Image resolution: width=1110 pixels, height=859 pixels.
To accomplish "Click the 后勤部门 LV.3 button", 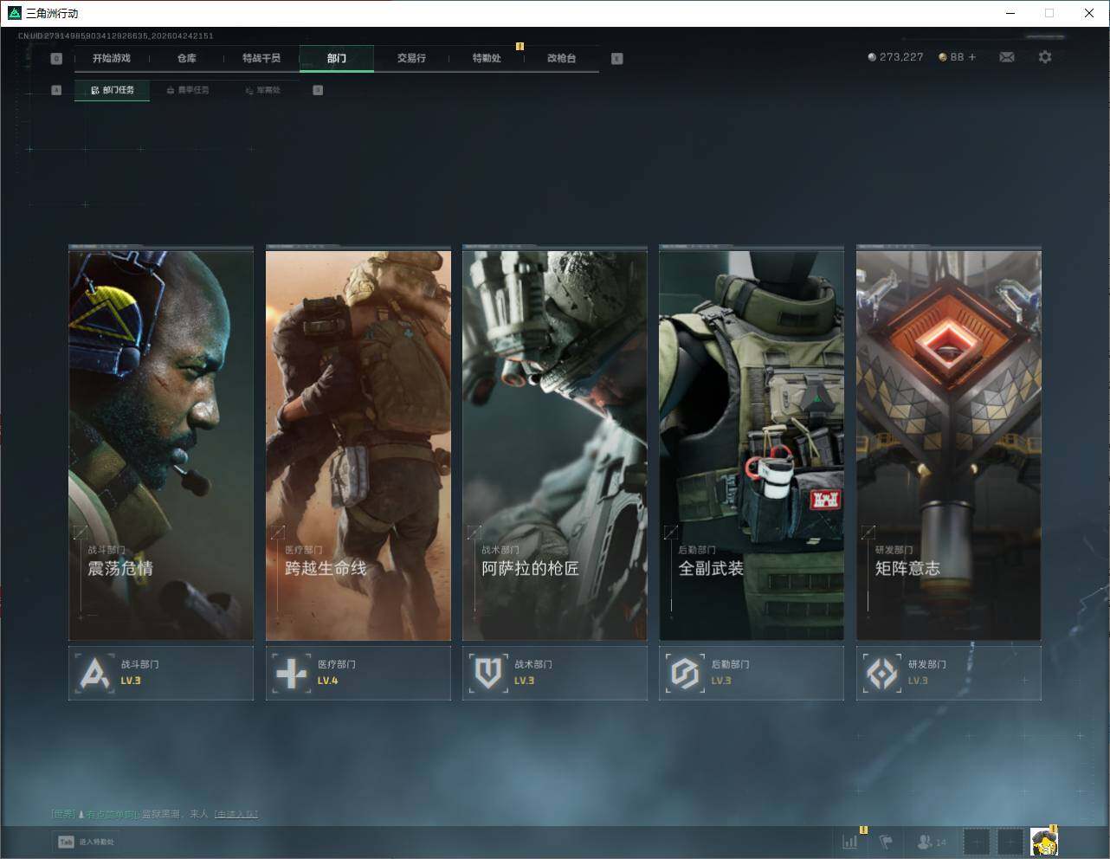I will [x=752, y=673].
